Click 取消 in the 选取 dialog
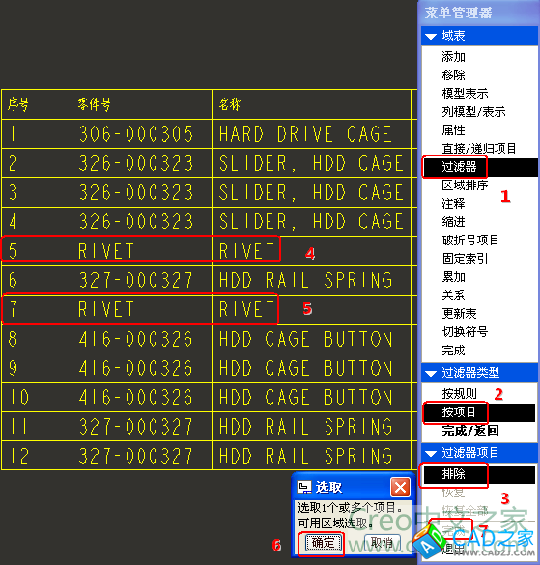 point(382,543)
